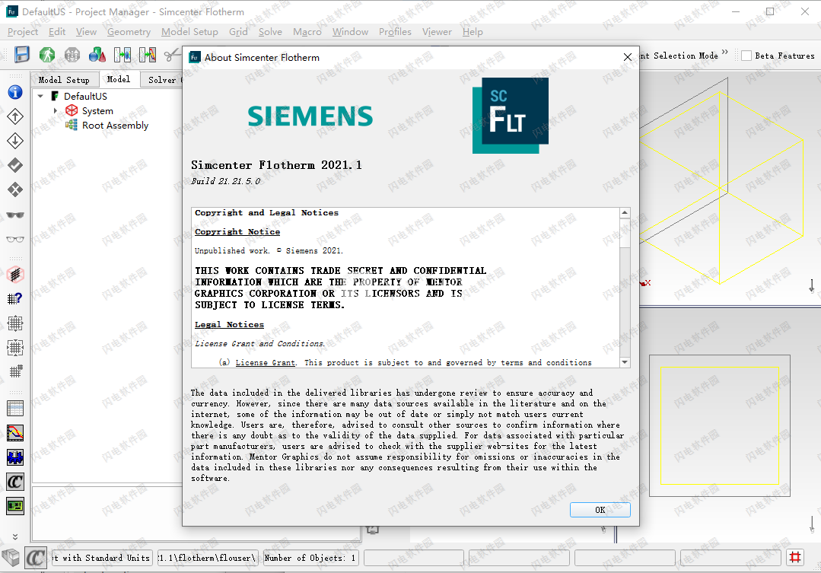The width and height of the screenshot is (821, 573).
Task: Open the Geometry menu
Action: click(129, 32)
